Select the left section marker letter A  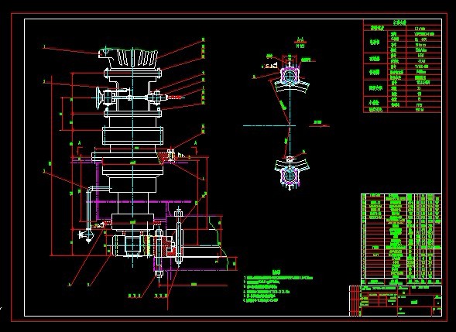tap(80, 142)
